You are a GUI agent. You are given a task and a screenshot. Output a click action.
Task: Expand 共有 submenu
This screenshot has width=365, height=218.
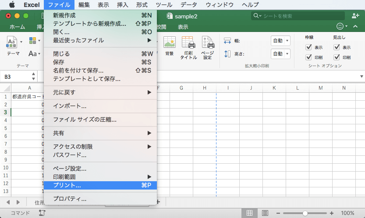[x=100, y=133]
